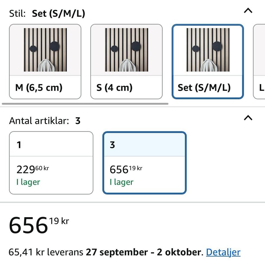Open the Detaljer delivery link
Image resolution: width=265 pixels, height=264 pixels.
click(x=223, y=253)
